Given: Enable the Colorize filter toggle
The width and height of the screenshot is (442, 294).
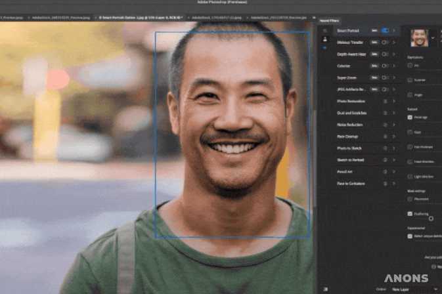Looking at the screenshot, I should 385,66.
